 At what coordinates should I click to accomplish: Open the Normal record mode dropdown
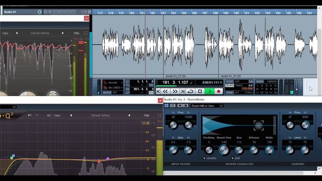tap(113, 82)
